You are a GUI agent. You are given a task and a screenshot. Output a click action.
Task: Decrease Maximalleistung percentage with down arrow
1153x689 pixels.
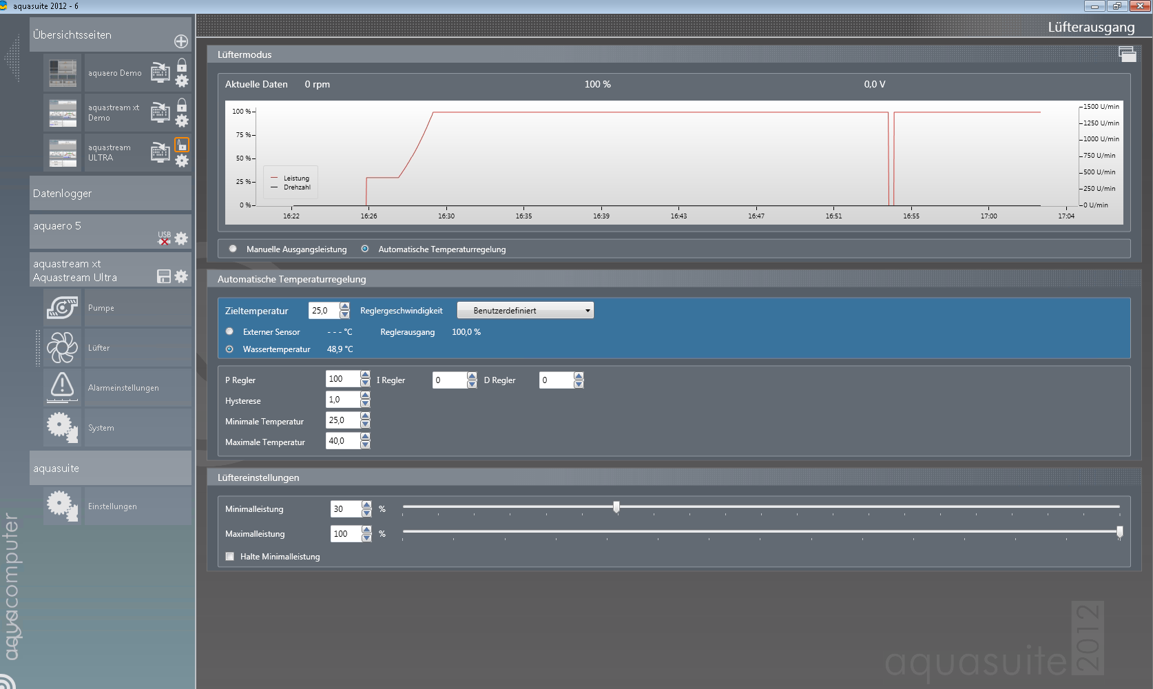[x=366, y=538]
